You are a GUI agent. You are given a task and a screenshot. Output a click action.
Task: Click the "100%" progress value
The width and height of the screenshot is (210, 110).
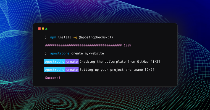tap(127, 45)
